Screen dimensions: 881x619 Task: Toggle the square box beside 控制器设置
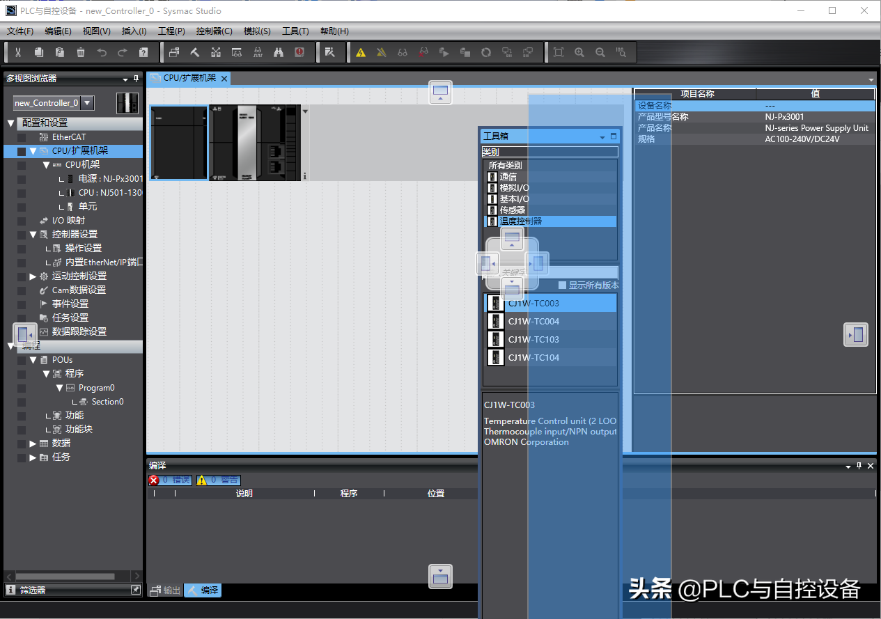[22, 235]
